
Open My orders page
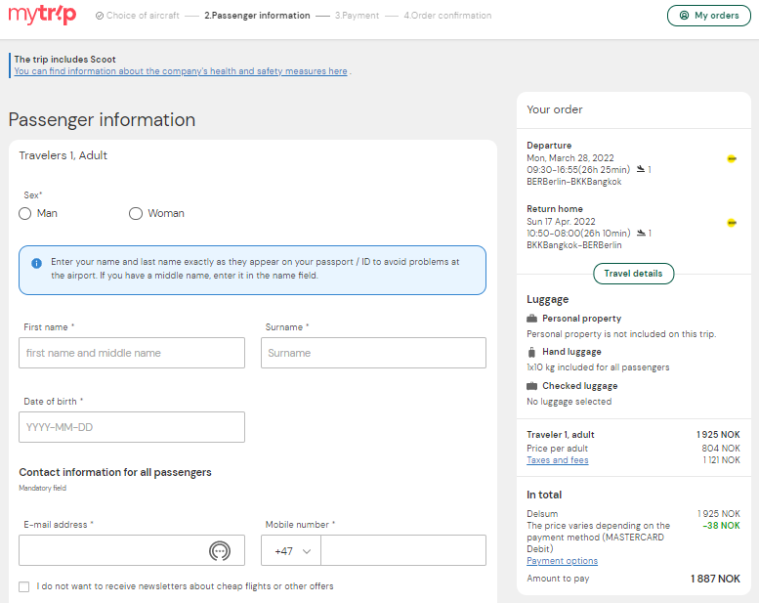pos(708,16)
